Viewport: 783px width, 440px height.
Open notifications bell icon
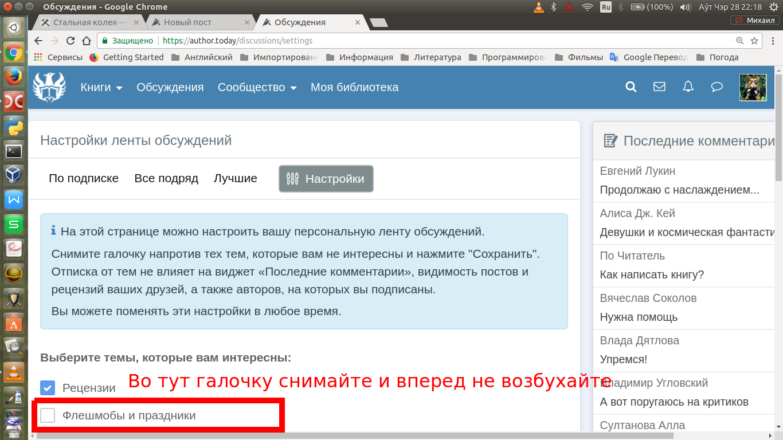pos(688,87)
